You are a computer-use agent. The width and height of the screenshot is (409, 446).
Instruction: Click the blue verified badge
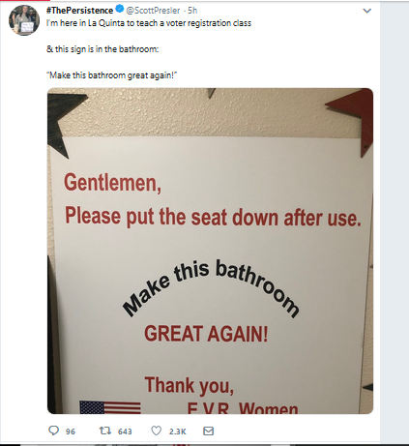[120, 9]
